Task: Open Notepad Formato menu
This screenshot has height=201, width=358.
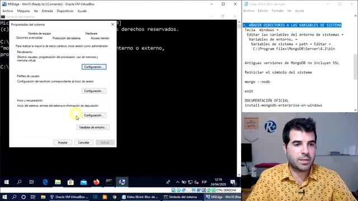Action: coord(277,11)
